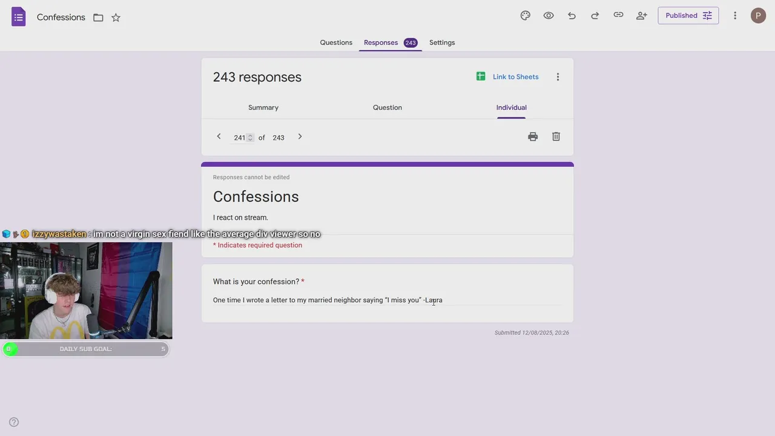Click the response number stepper arrows

pyautogui.click(x=249, y=137)
